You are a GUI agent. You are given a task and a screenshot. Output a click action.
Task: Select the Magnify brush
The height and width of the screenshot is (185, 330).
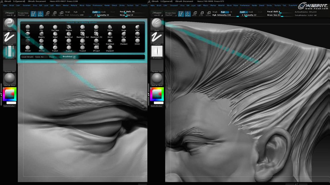(42, 35)
